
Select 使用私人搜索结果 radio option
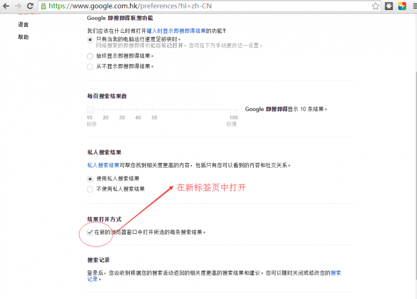[x=90, y=179]
